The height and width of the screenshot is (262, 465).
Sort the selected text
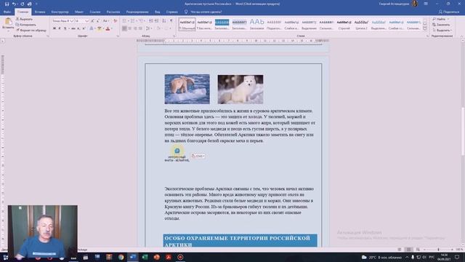[x=164, y=21]
